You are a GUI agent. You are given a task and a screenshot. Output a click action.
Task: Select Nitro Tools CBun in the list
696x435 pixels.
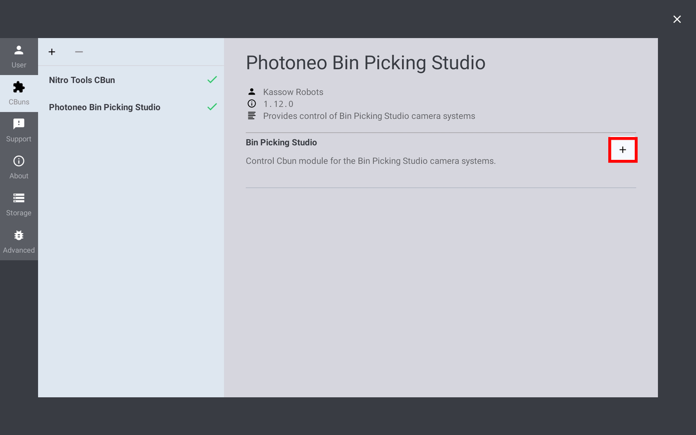131,80
